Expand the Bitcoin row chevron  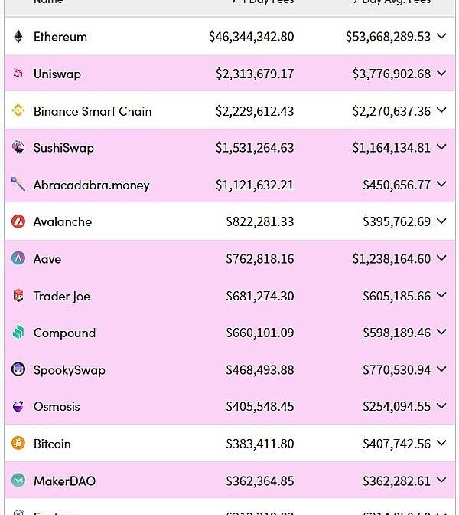pyautogui.click(x=441, y=444)
